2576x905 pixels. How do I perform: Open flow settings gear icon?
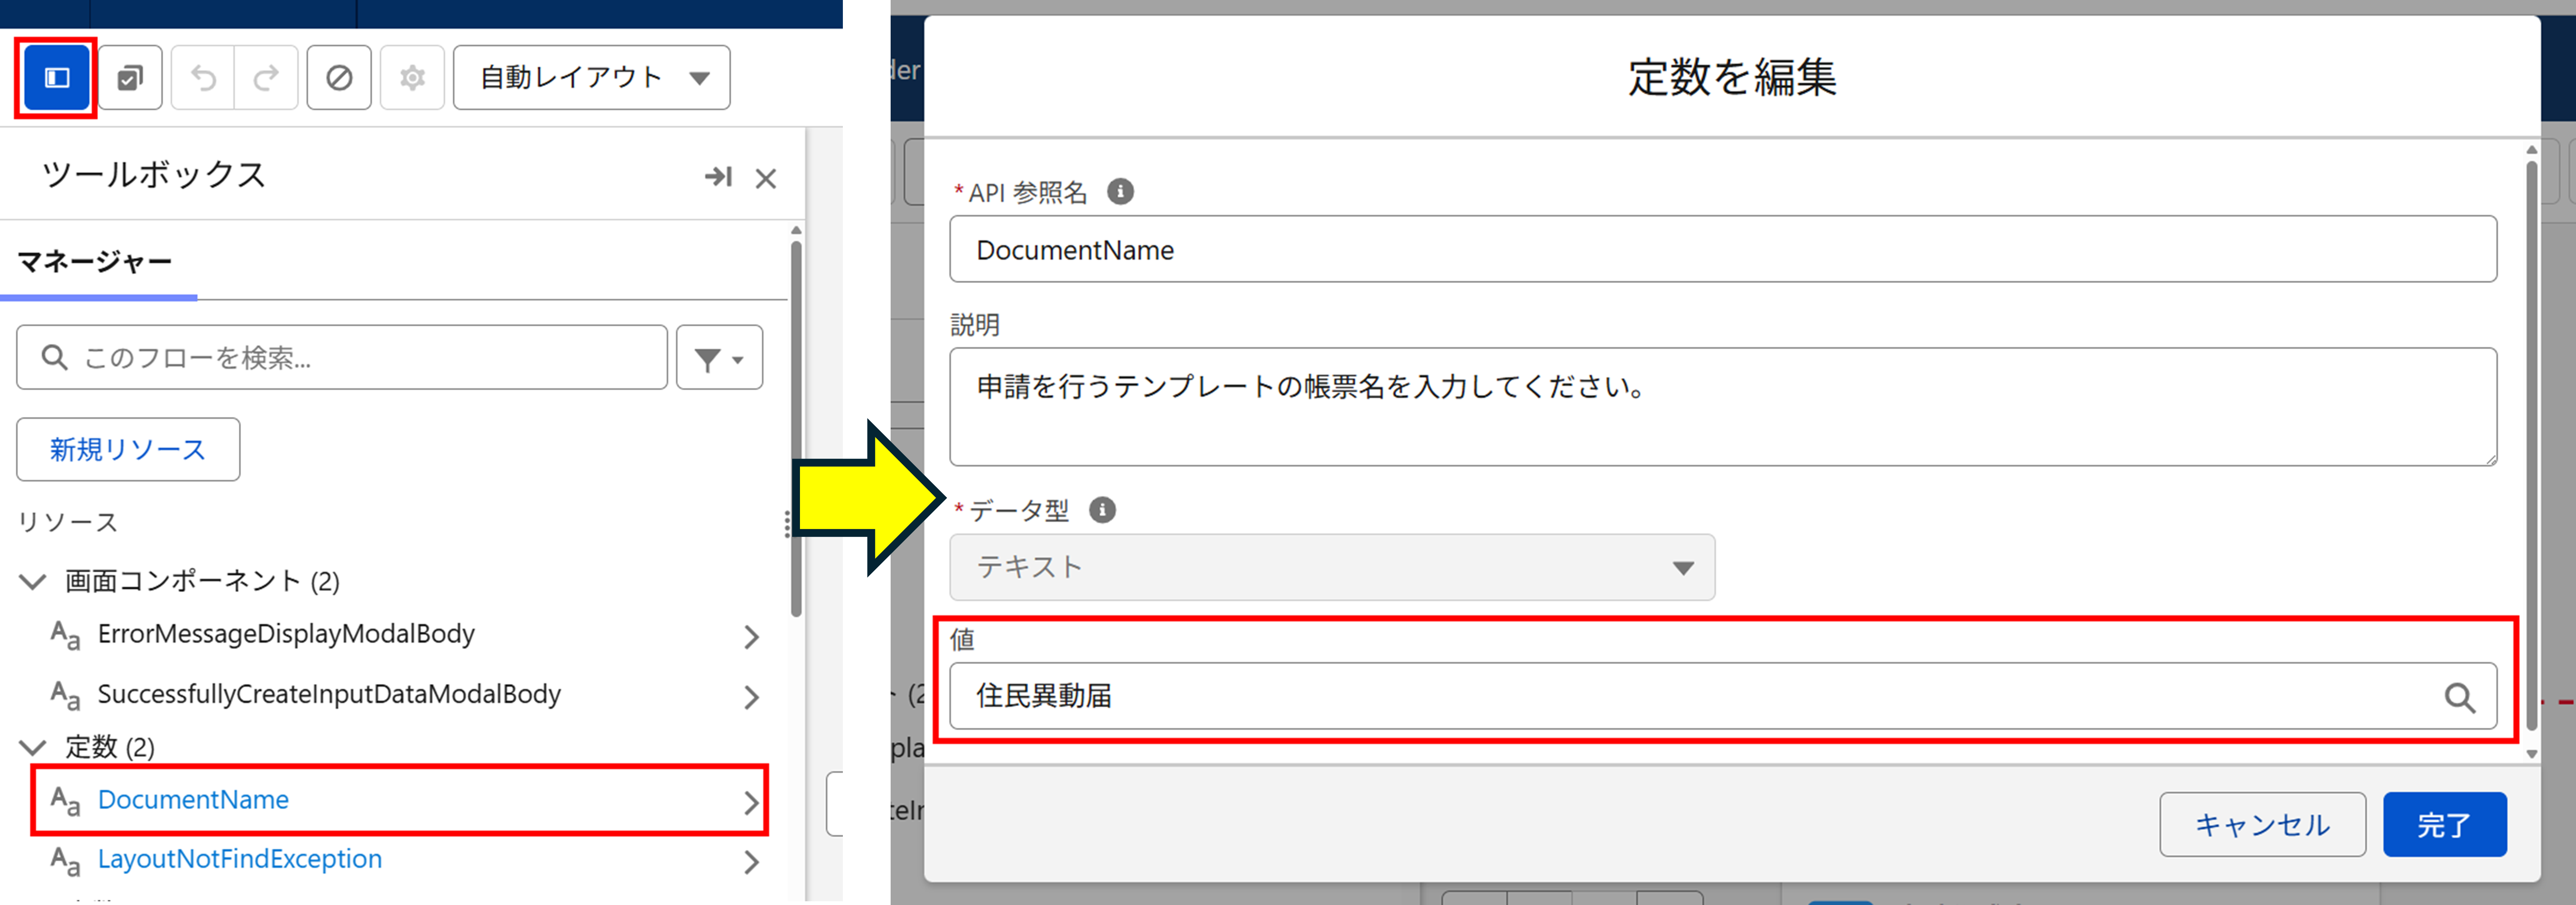tap(412, 78)
